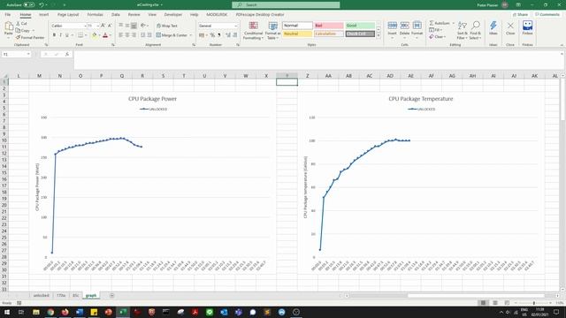Click the Undo arrow in the title bar
The height and width of the screenshot is (318, 566).
point(42,4)
